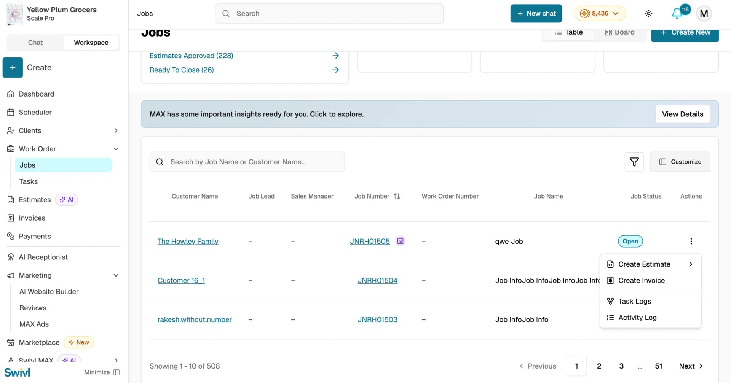The image size is (731, 383).
Task: Open Jobs in sidebar
Action: 63,165
